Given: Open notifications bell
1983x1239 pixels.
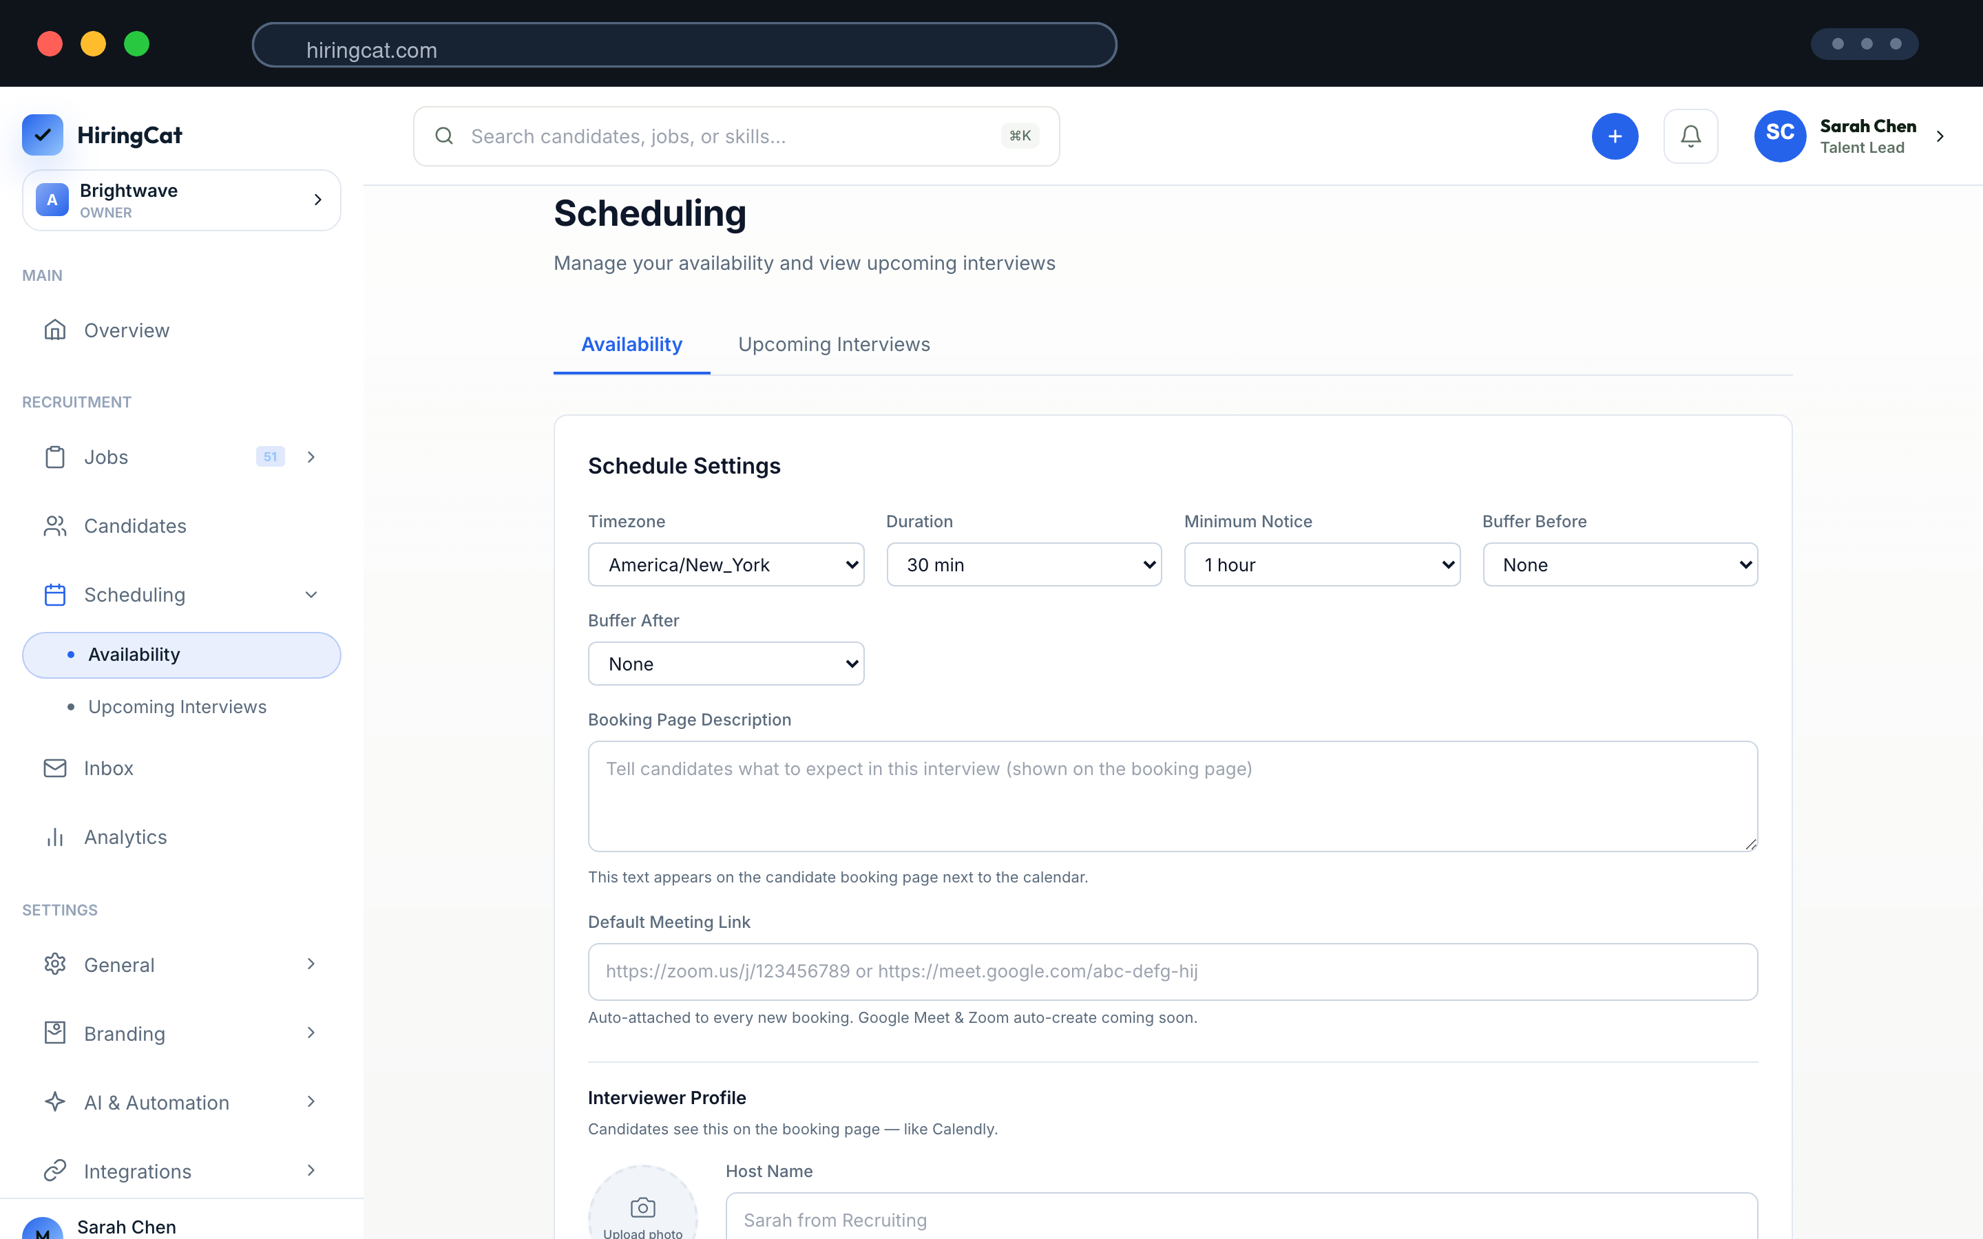Looking at the screenshot, I should coord(1690,136).
